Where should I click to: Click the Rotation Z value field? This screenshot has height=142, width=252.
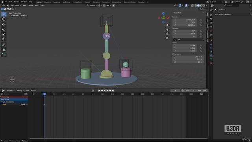(185, 37)
